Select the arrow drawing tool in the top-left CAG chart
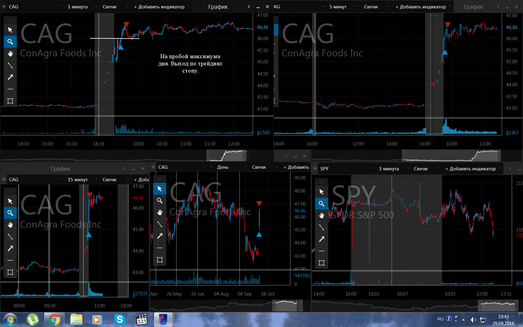The height and width of the screenshot is (327, 523). click(10, 77)
